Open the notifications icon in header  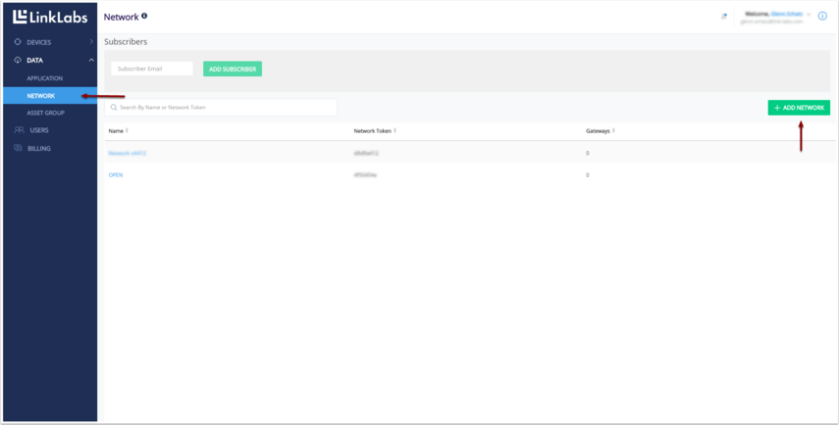point(724,17)
